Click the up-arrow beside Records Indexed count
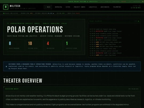The image size is (144, 108). tap(53, 13)
